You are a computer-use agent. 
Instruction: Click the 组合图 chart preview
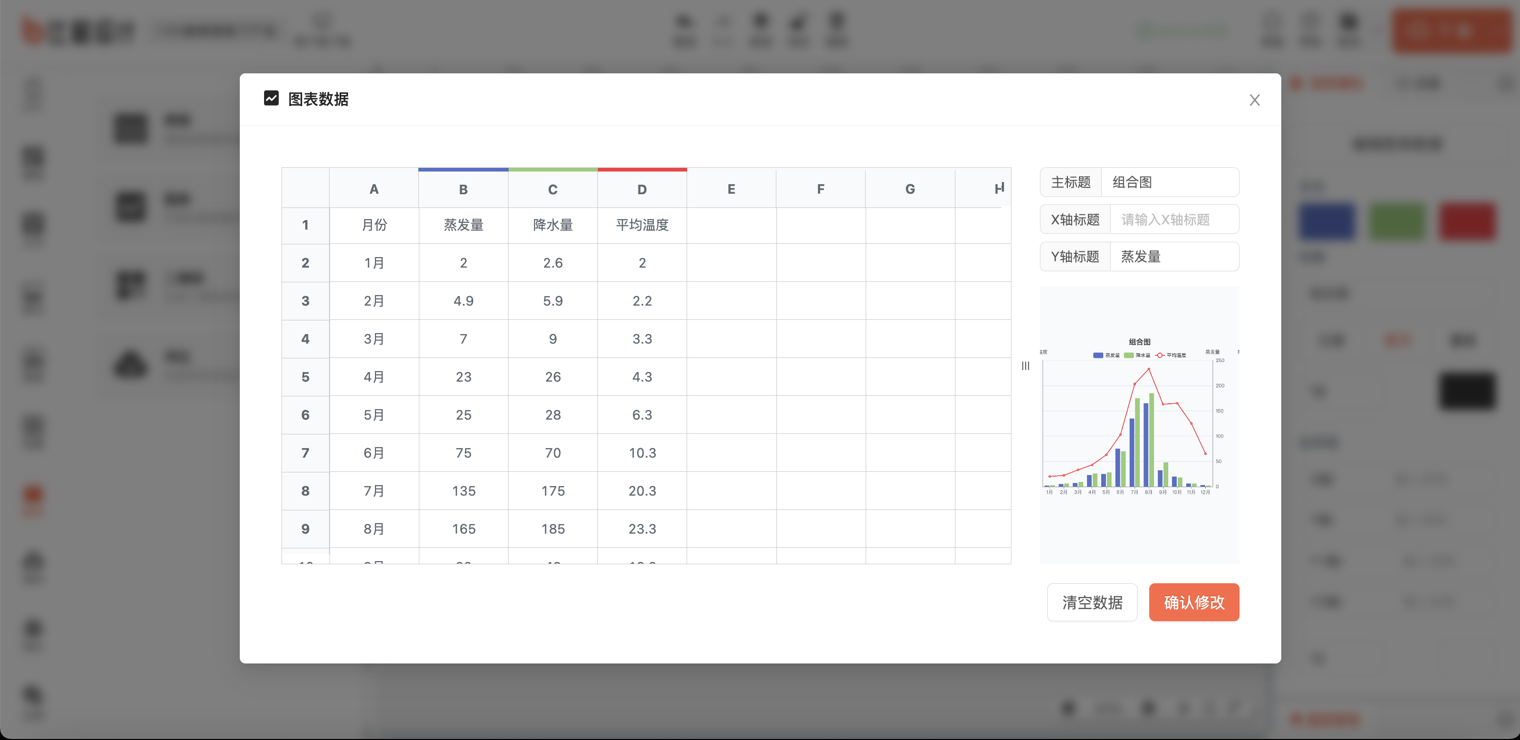(1139, 424)
